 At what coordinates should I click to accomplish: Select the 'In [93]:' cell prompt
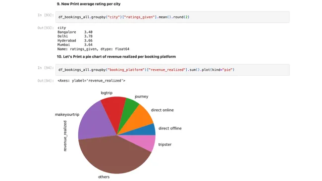click(x=46, y=15)
